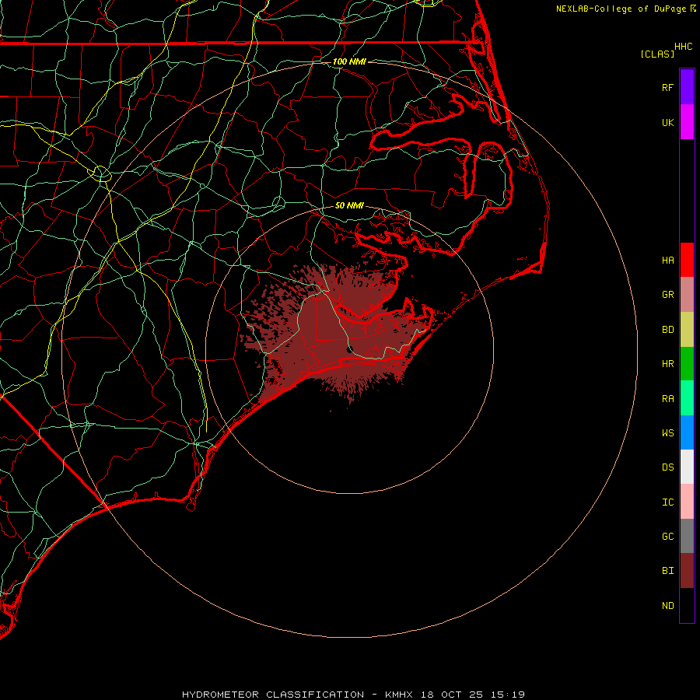Image resolution: width=700 pixels, height=700 pixels.
Task: Click the HR legend label
Action: [x=667, y=364]
